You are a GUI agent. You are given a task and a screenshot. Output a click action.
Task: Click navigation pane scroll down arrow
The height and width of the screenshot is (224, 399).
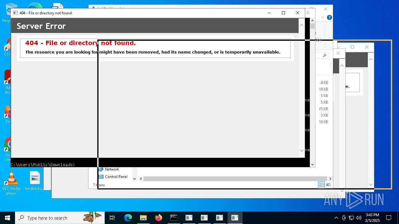[x=134, y=179]
